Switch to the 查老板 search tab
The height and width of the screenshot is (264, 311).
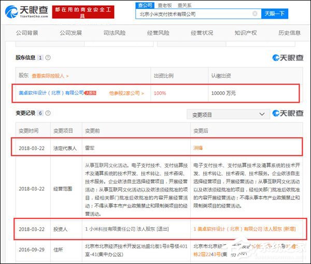[165, 5]
